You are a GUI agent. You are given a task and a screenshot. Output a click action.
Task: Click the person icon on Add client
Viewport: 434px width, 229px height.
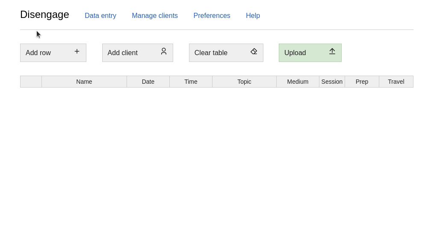click(164, 51)
